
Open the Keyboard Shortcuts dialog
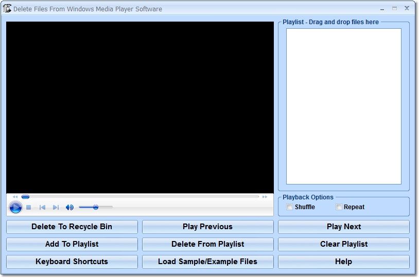[72, 262]
